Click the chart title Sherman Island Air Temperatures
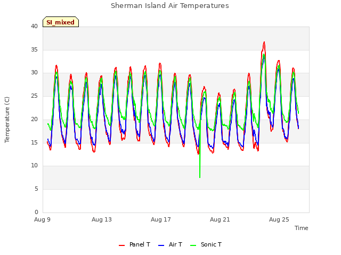Image resolution: width=341 pixels, height=255 pixels. [170, 6]
